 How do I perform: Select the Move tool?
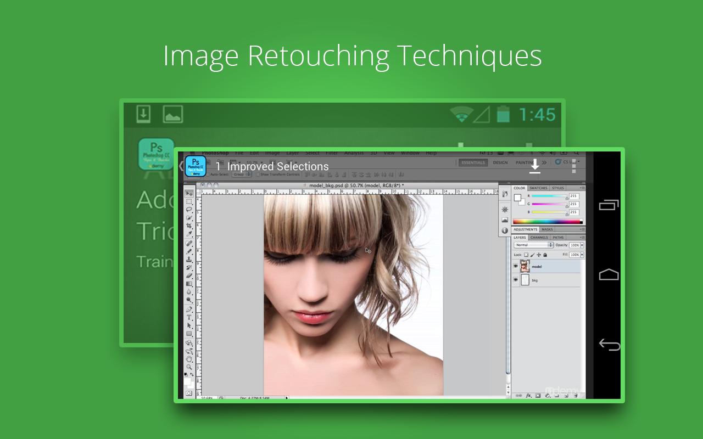[189, 193]
